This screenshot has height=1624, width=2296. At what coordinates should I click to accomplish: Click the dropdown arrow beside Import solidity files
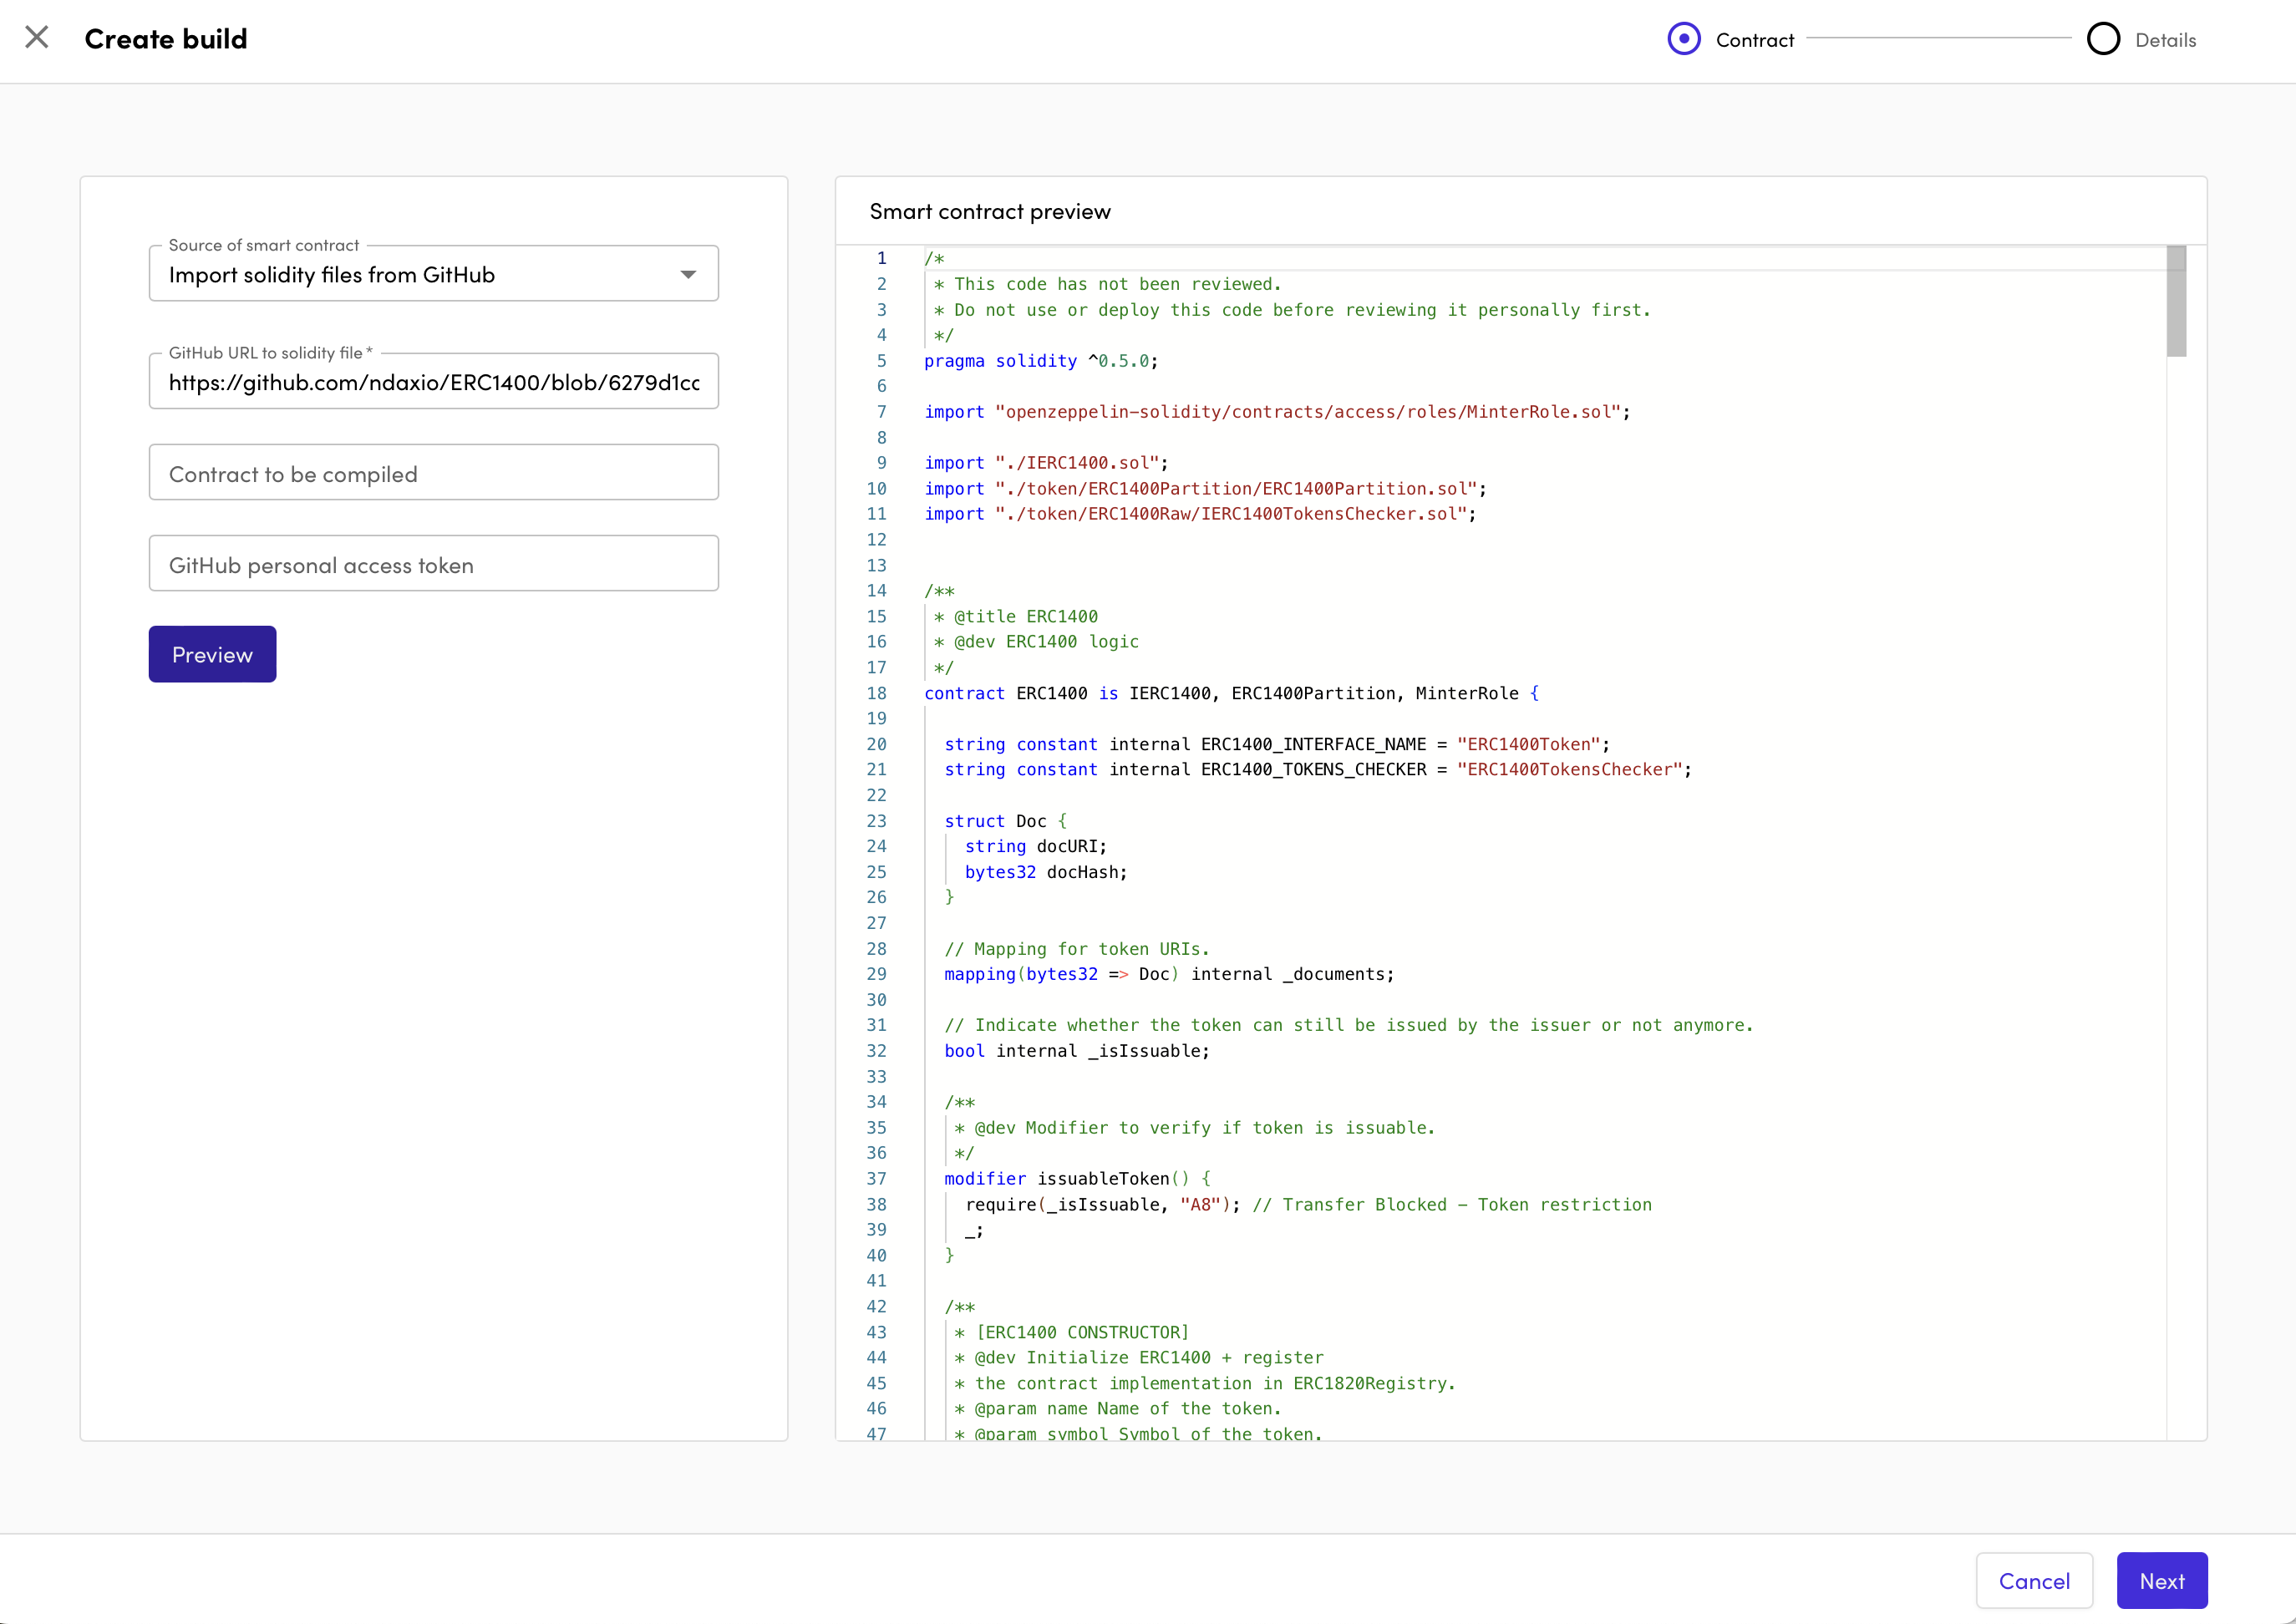click(x=688, y=275)
